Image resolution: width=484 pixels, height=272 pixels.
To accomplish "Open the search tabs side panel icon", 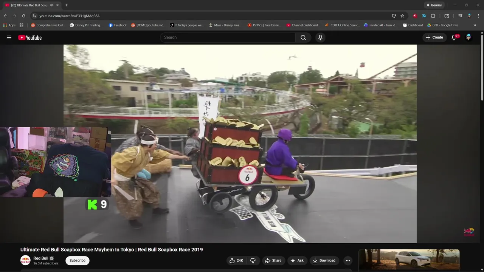I will pos(447,16).
